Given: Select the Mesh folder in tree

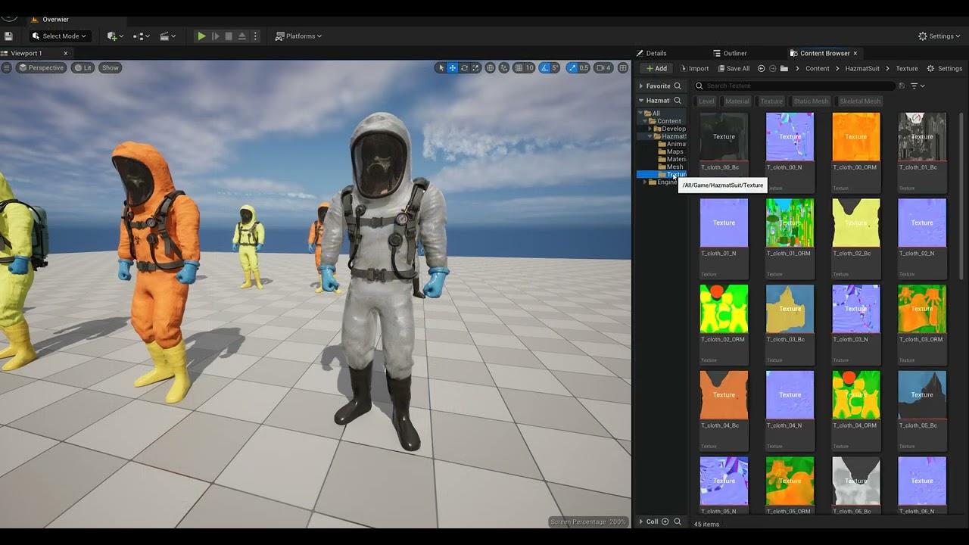Looking at the screenshot, I should point(671,167).
